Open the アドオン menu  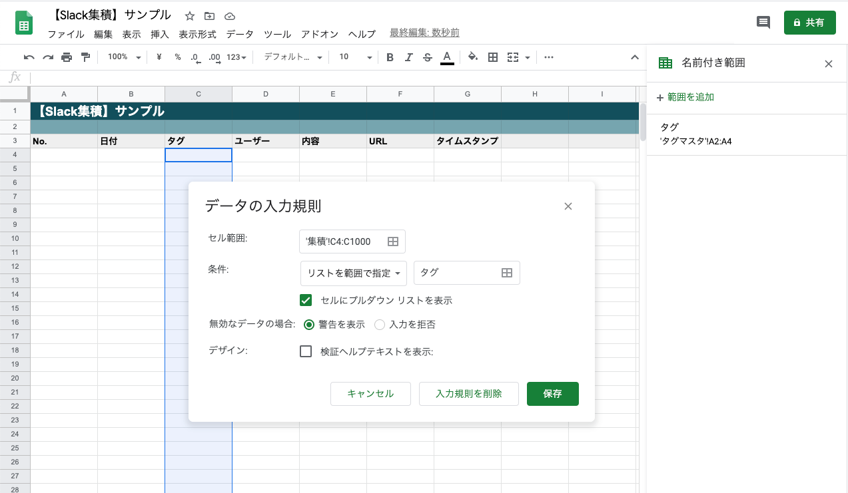[x=320, y=34]
